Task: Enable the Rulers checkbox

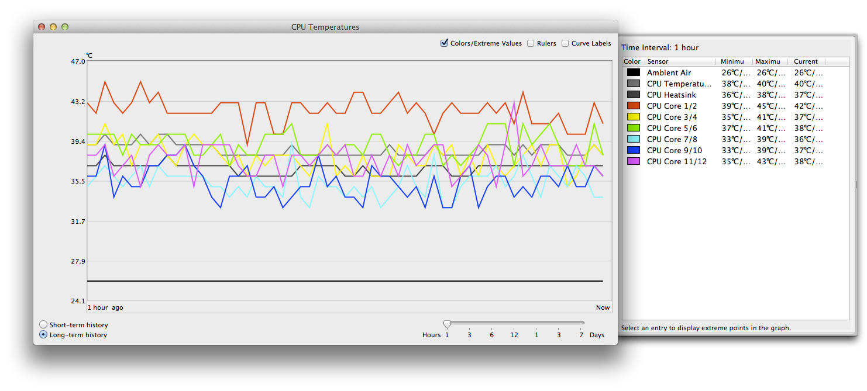Action: tap(531, 43)
